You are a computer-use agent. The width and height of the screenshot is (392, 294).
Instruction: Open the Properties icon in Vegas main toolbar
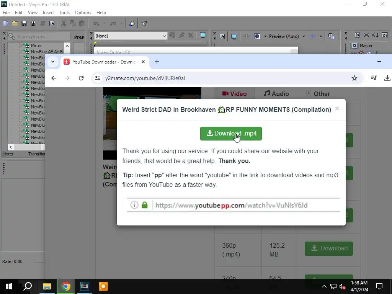point(52,23)
